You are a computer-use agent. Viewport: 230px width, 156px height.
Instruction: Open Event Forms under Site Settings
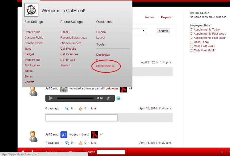pyautogui.click(x=32, y=32)
